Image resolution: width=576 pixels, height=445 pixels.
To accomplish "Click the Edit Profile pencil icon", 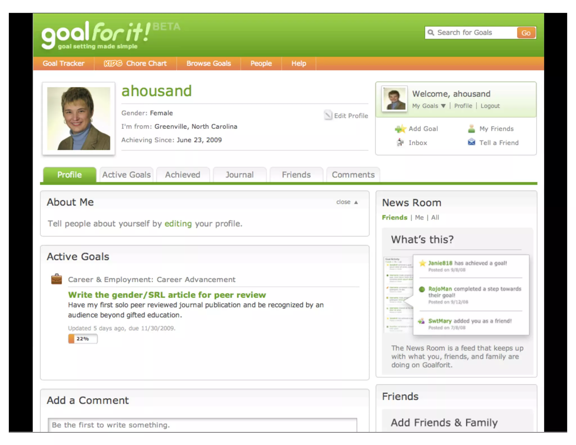I will tap(328, 115).
